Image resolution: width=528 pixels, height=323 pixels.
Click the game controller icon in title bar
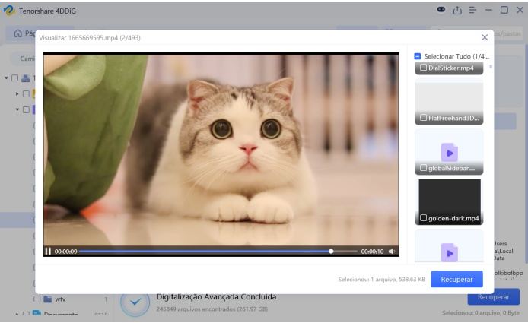441,10
